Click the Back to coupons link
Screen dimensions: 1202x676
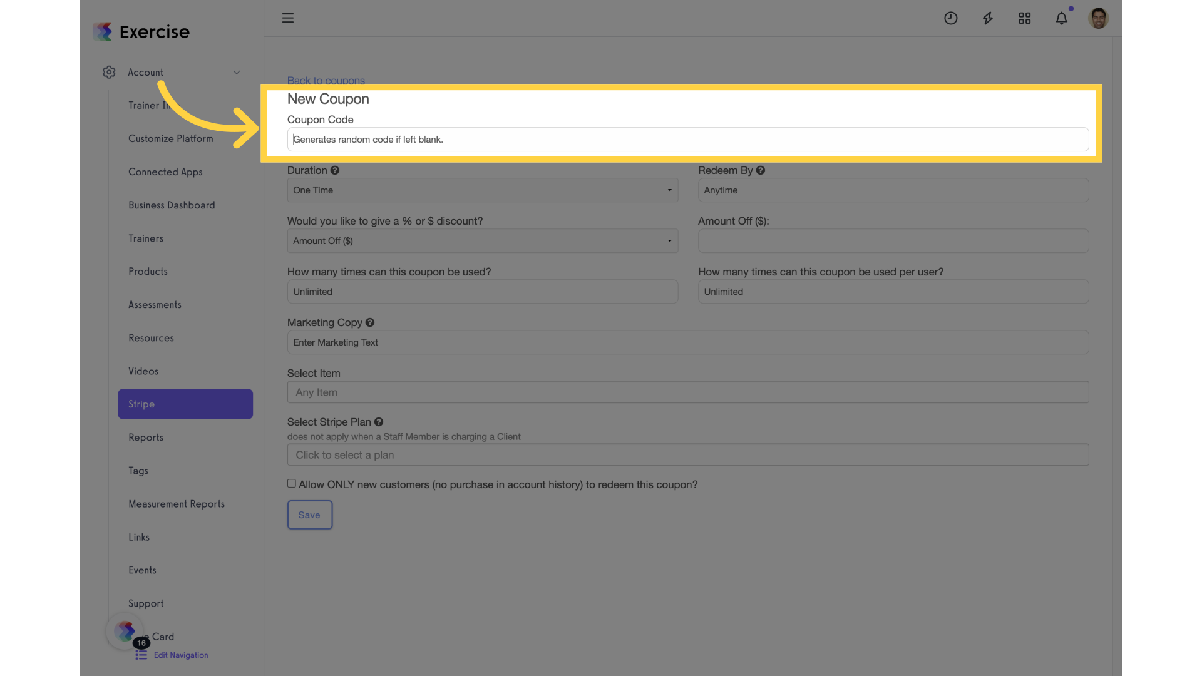[326, 80]
